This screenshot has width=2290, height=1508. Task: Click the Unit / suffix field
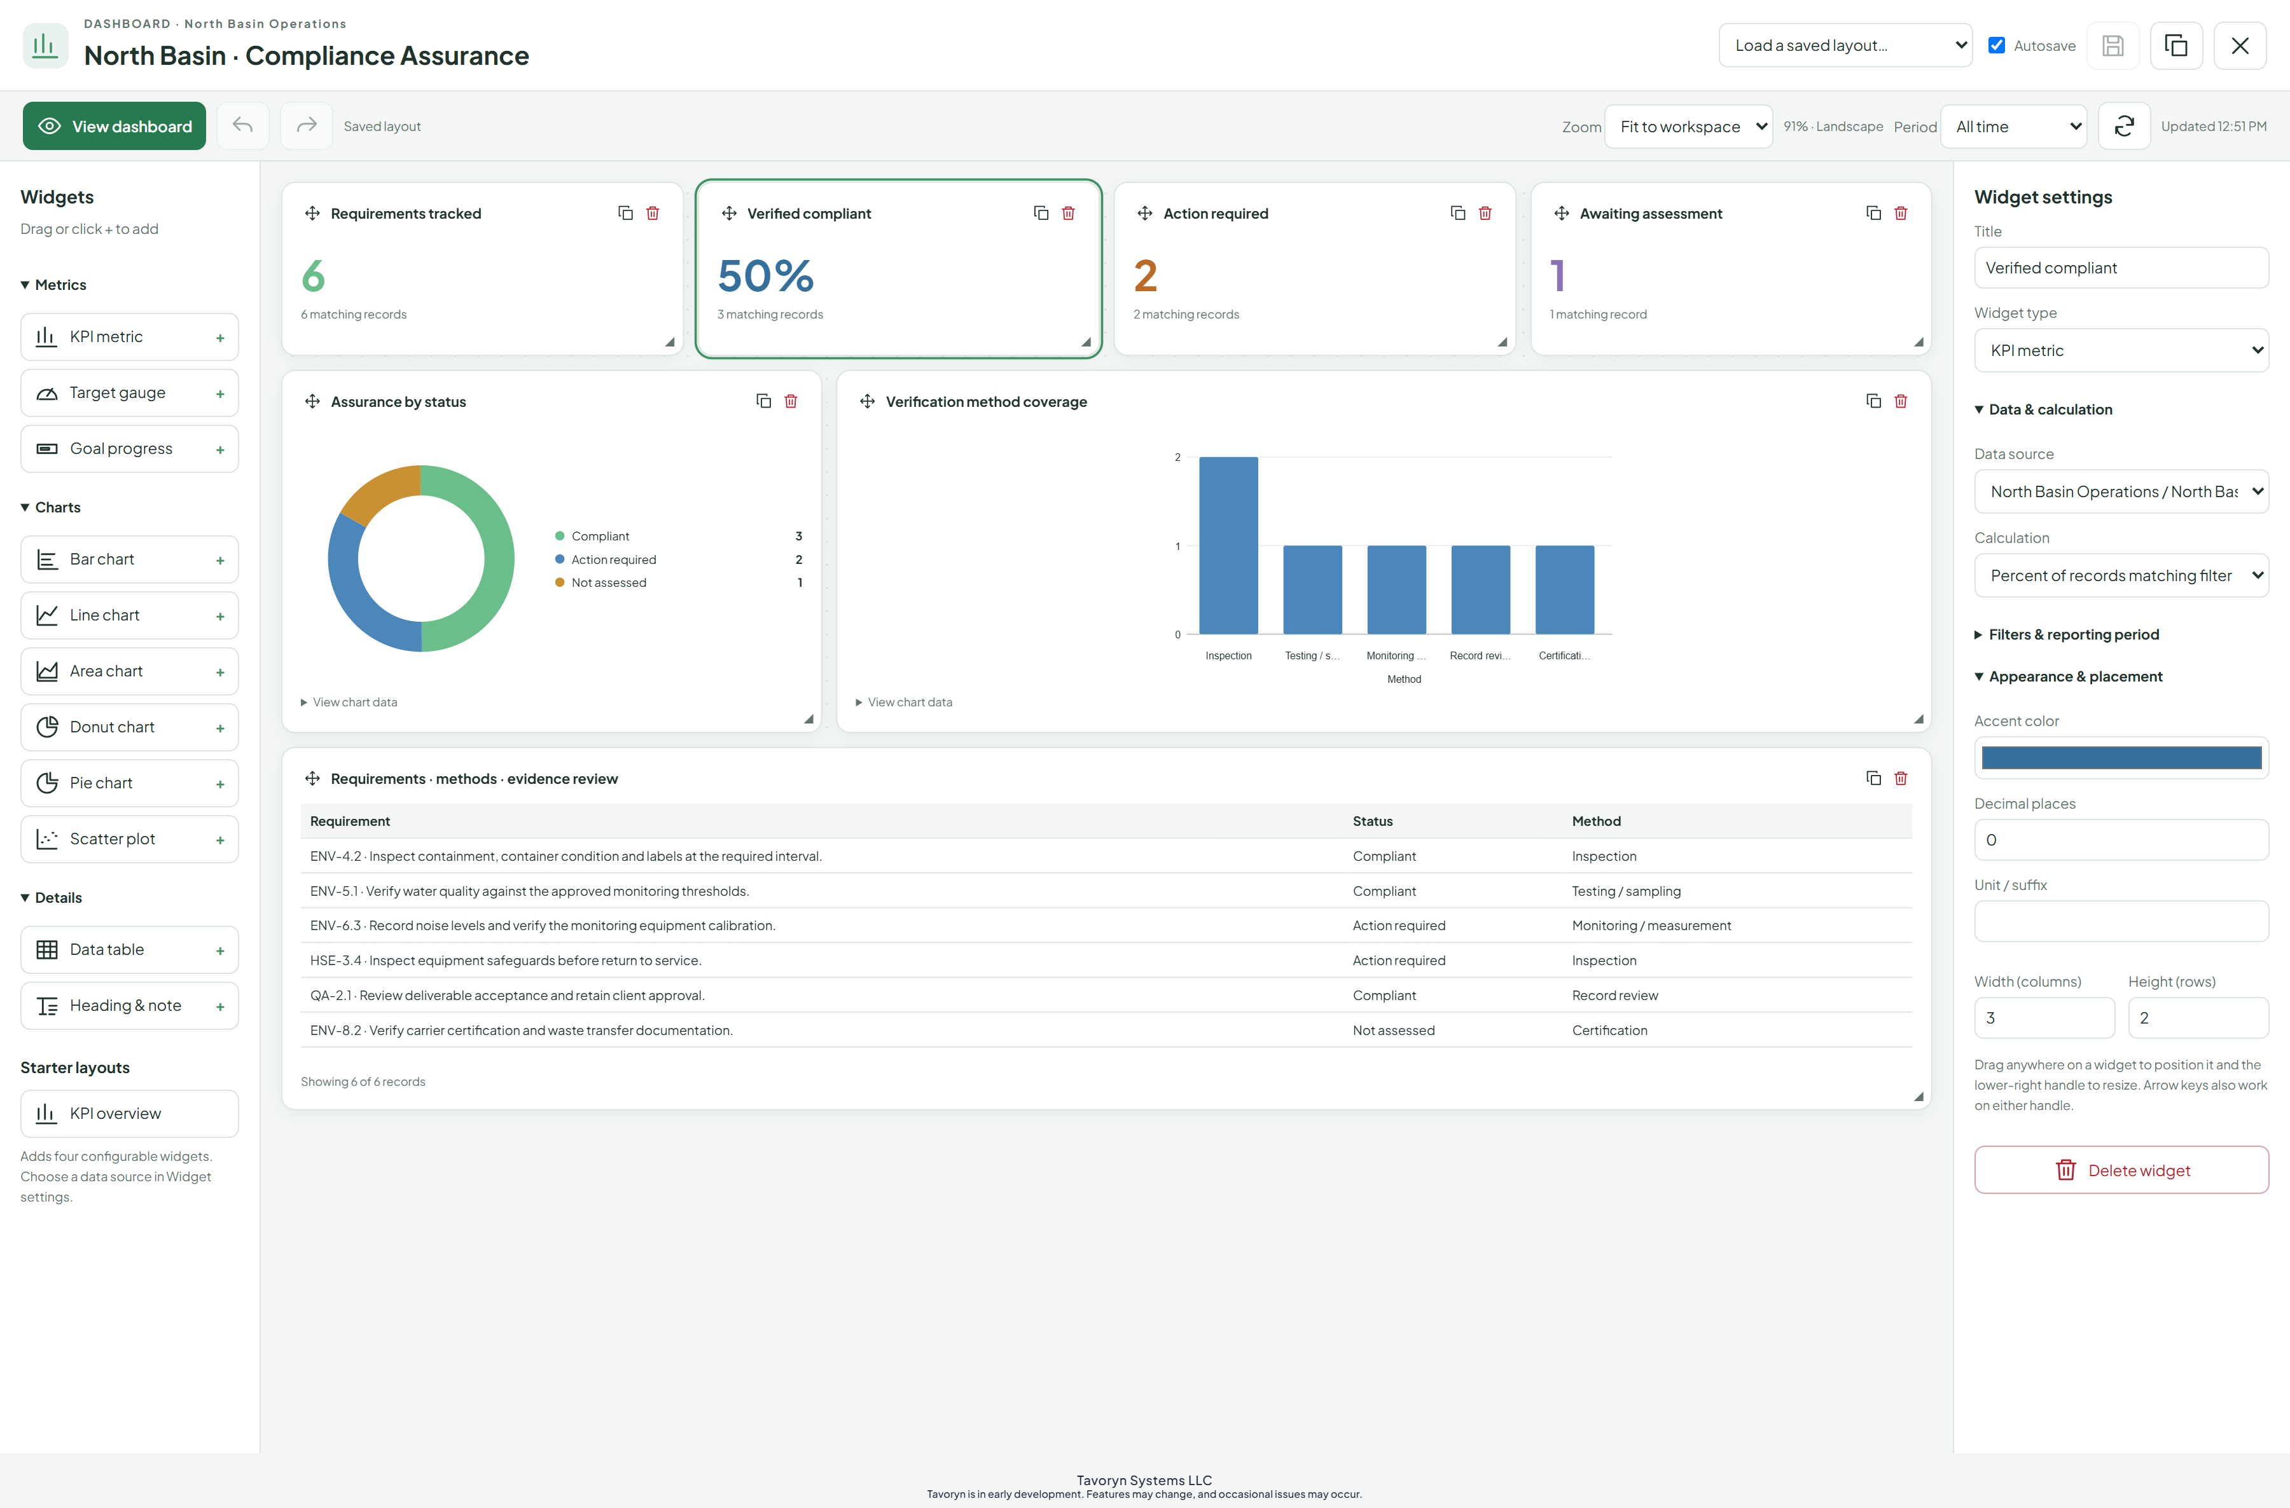pyautogui.click(x=2121, y=921)
